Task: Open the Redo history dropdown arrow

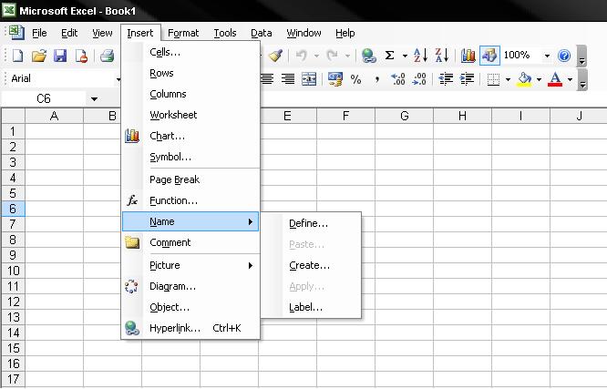Action: click(347, 56)
